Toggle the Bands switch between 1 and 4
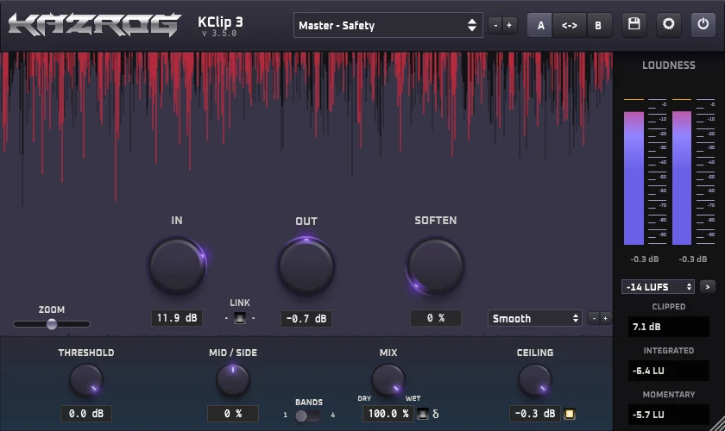 [306, 415]
